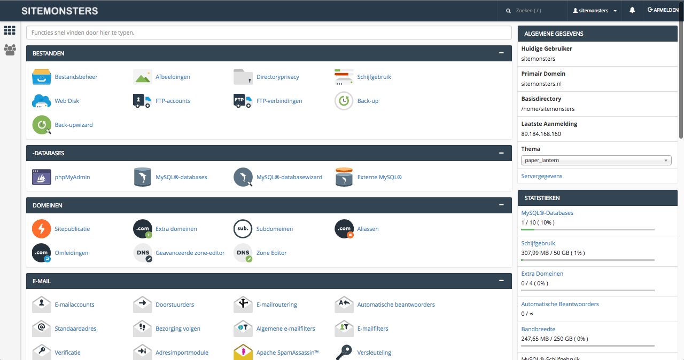Open the E-mailfilters envelope funnel icon
This screenshot has width=684, height=360.
tap(344, 329)
